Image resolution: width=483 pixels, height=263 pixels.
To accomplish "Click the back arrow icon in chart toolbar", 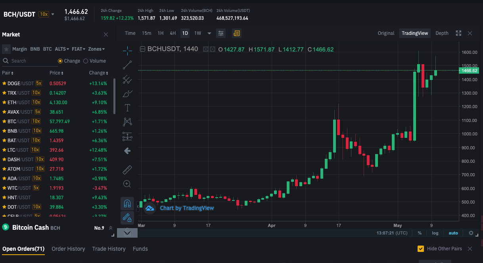I will tap(127, 151).
